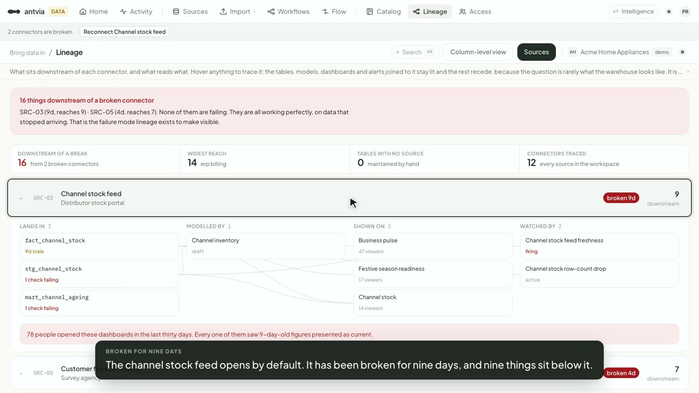Focus the Search field
The width and height of the screenshot is (699, 393).
coord(416,52)
